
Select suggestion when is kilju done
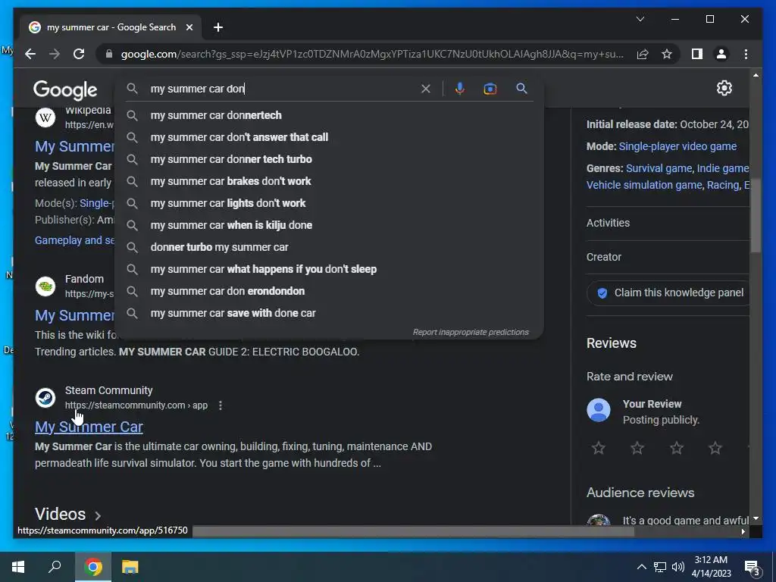(x=329, y=225)
